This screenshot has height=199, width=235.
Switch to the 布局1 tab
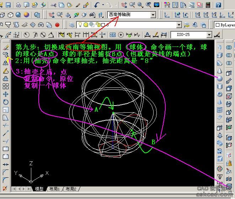(54, 189)
